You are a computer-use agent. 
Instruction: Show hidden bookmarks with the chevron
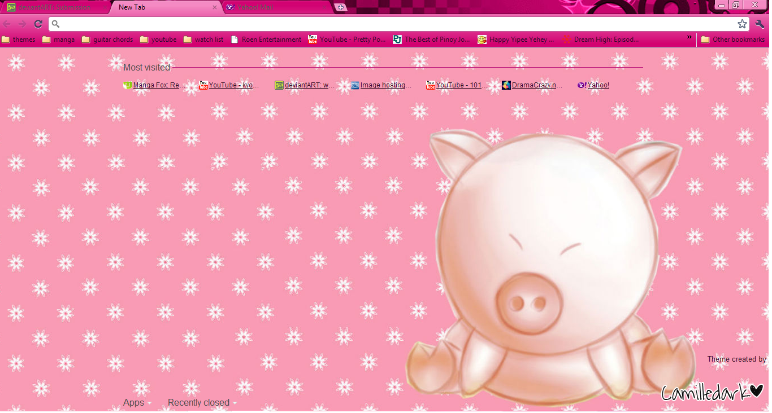click(689, 38)
